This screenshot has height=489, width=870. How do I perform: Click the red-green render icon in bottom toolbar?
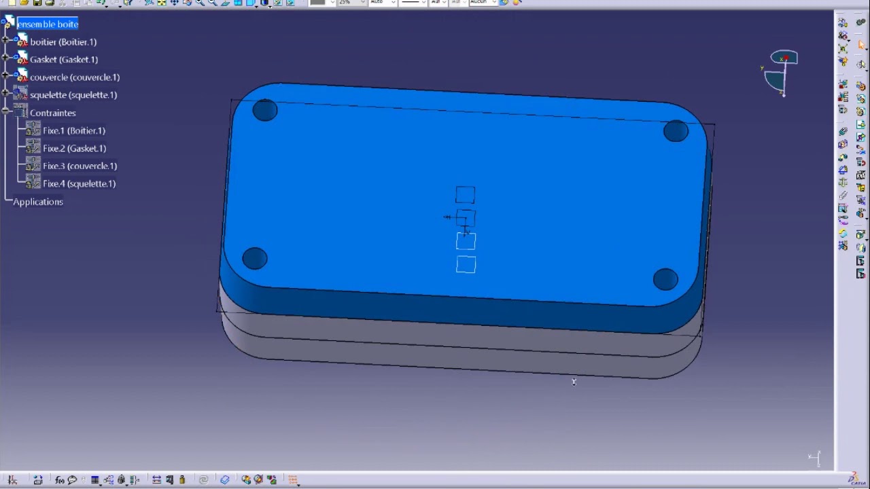coord(271,479)
